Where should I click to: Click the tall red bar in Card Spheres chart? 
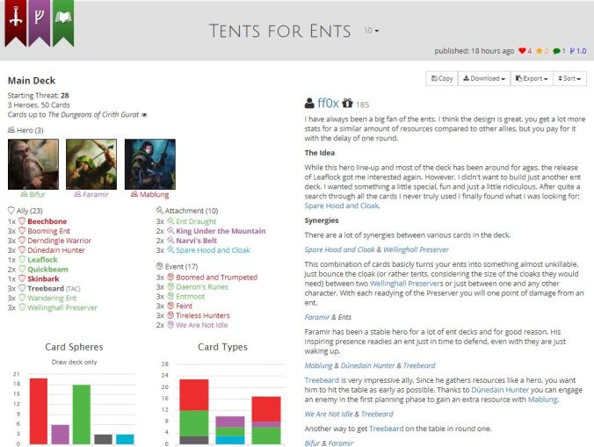[39, 411]
